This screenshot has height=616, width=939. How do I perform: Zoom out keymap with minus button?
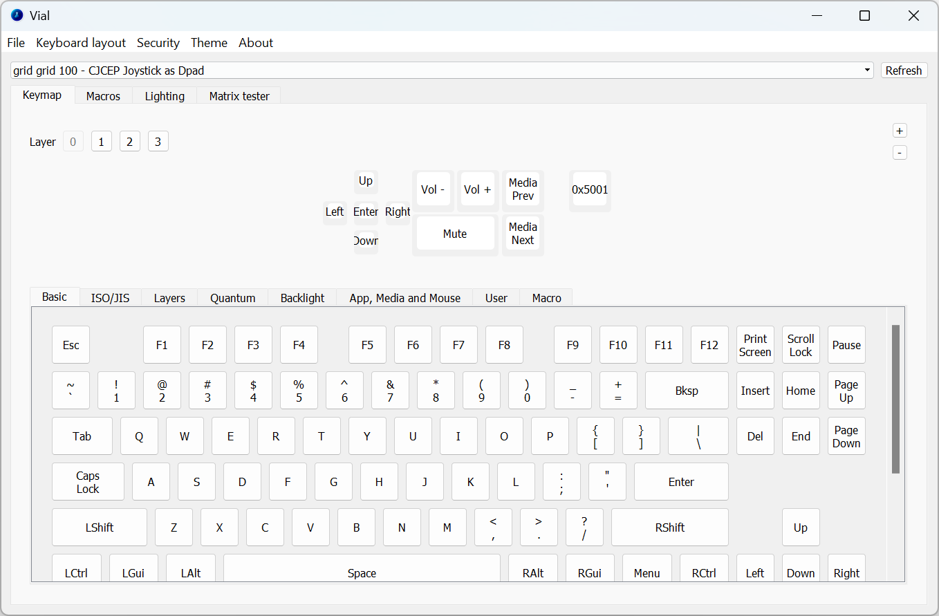click(900, 152)
